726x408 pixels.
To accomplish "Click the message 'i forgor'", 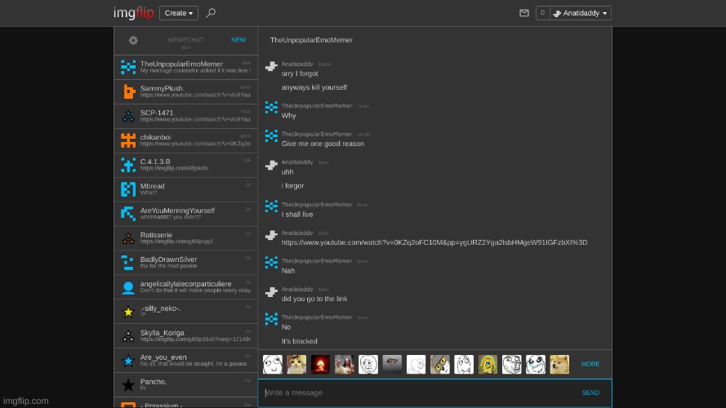I will 292,186.
